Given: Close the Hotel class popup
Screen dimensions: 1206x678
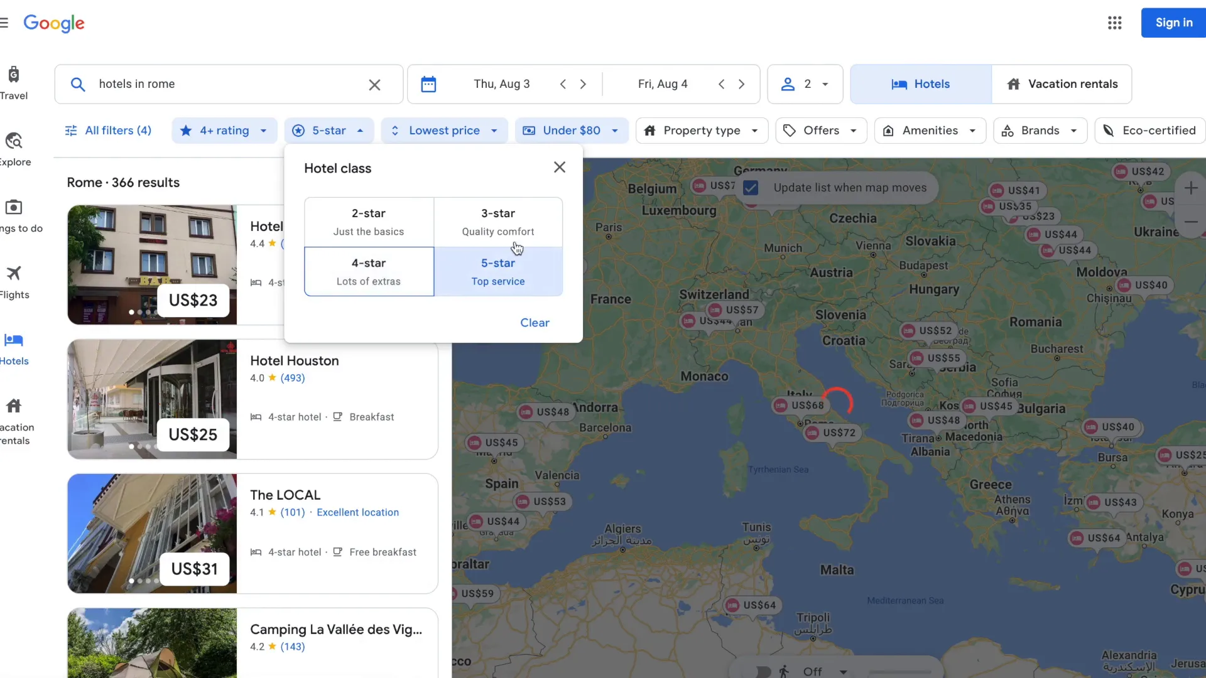Looking at the screenshot, I should click(560, 167).
